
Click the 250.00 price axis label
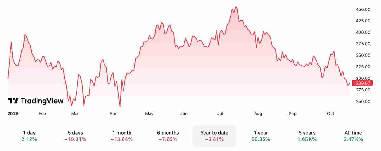363,102
